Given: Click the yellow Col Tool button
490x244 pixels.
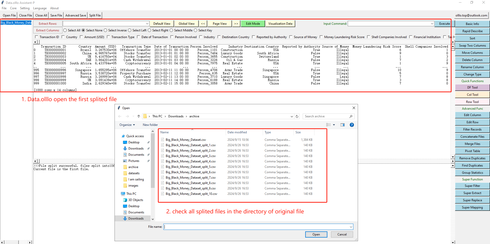Looking at the screenshot, I should click(472, 95).
